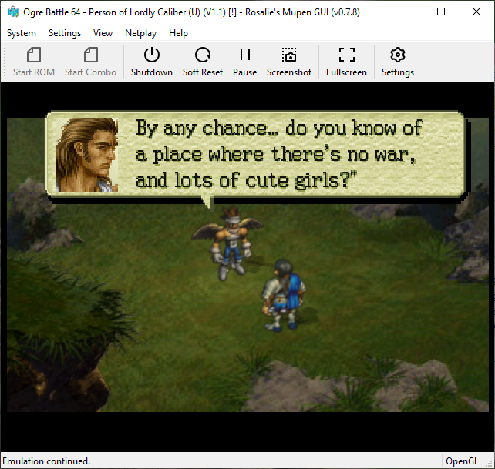Image resolution: width=495 pixels, height=469 pixels.
Task: Shut down emulation with the Shutdown icon
Action: point(152,62)
